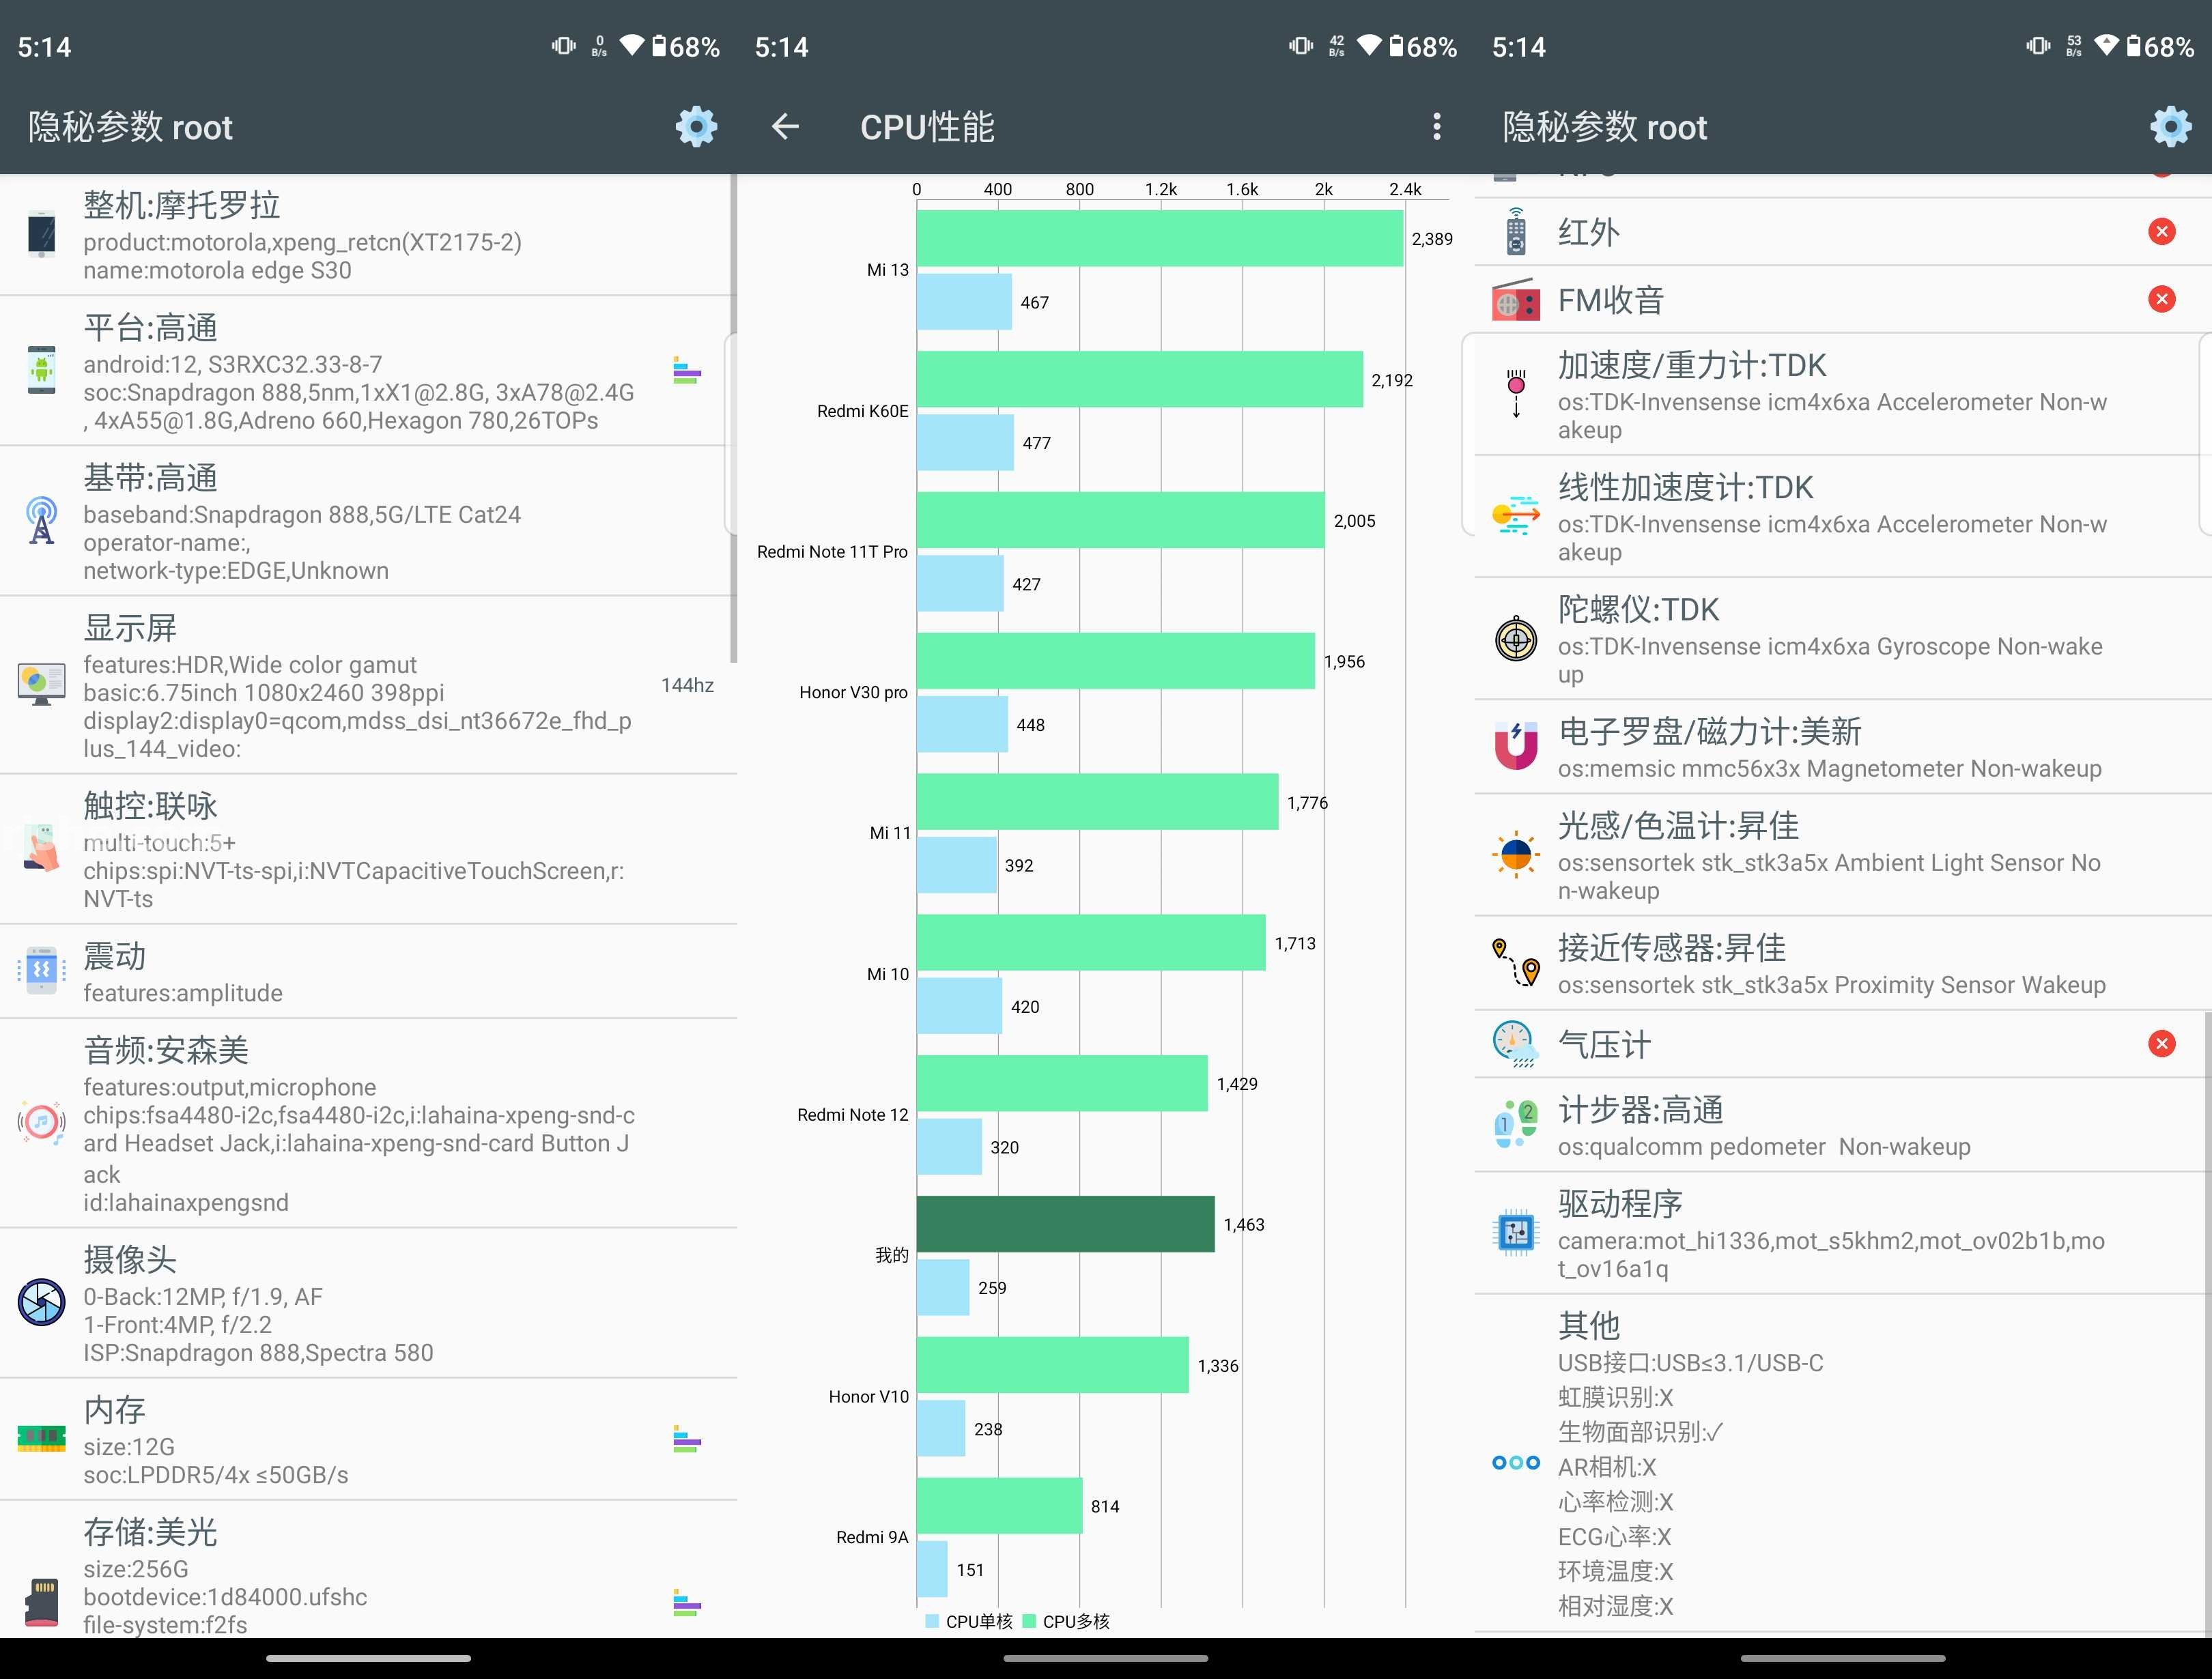Select 我的 device label in chart
Viewport: 2212px width, 1679px height.
pyautogui.click(x=892, y=1255)
